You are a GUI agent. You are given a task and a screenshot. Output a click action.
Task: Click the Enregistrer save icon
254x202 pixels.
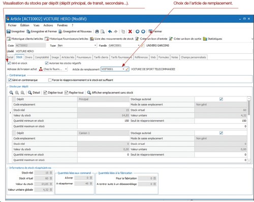pyautogui.click(x=9, y=31)
